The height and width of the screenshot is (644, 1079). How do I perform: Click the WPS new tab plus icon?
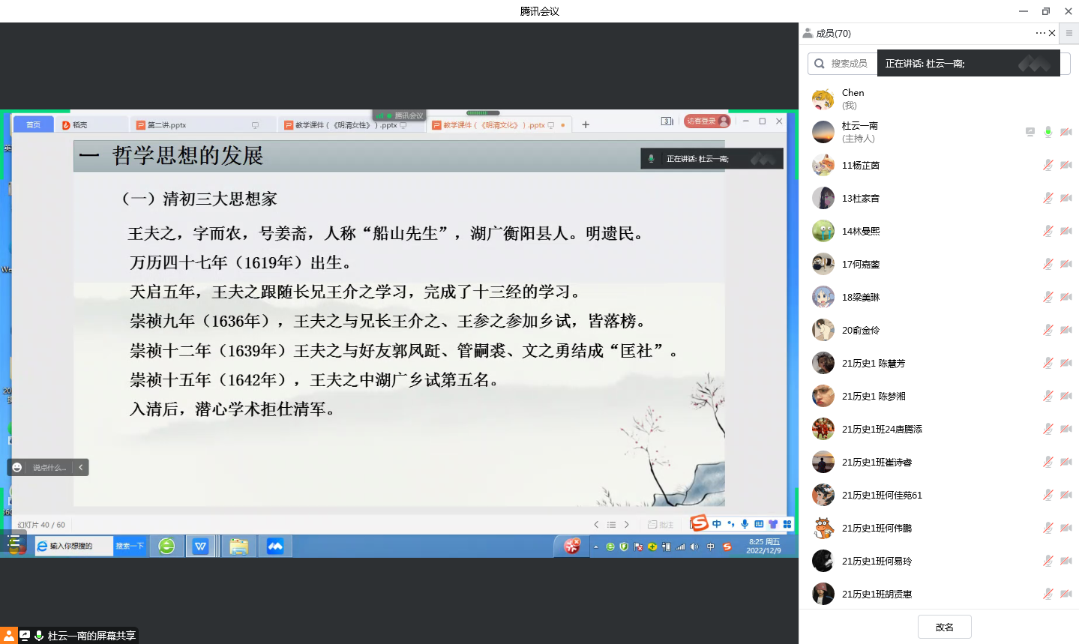(x=586, y=124)
